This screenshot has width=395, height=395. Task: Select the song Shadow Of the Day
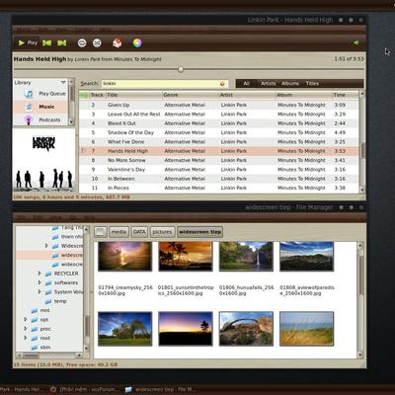point(219,132)
